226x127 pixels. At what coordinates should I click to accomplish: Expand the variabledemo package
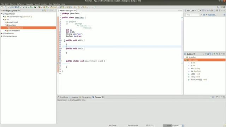click(5, 31)
